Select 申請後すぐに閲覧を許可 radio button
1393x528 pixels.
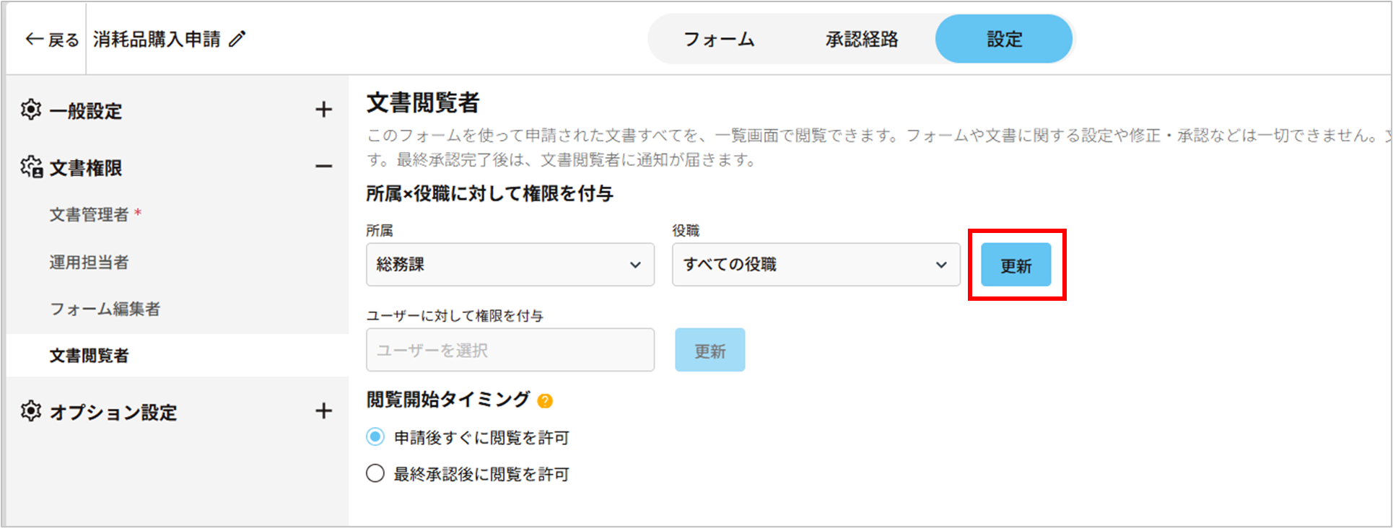coord(375,437)
